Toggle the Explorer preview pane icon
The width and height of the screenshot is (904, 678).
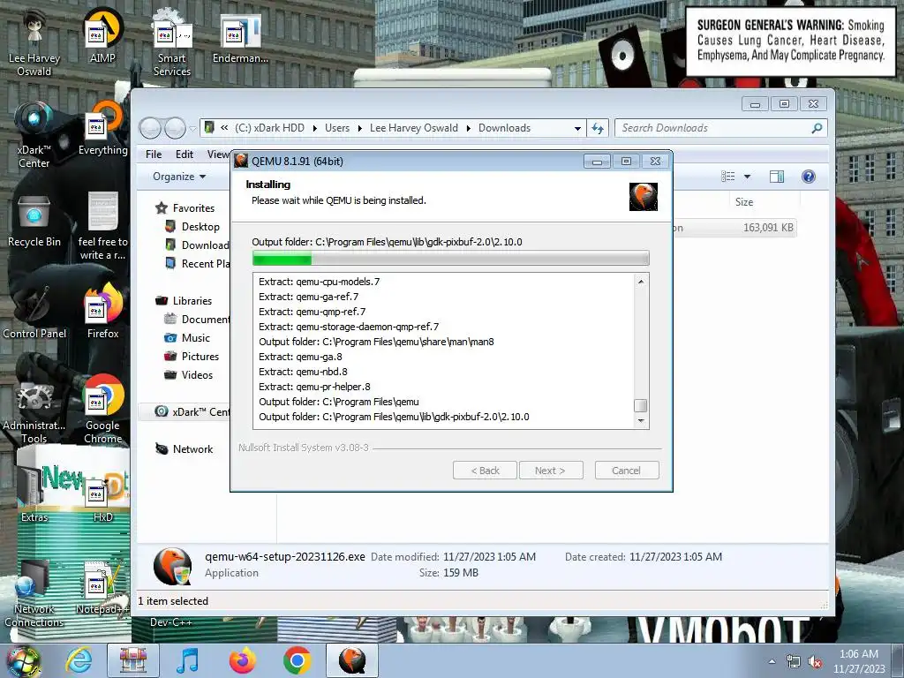coord(777,177)
